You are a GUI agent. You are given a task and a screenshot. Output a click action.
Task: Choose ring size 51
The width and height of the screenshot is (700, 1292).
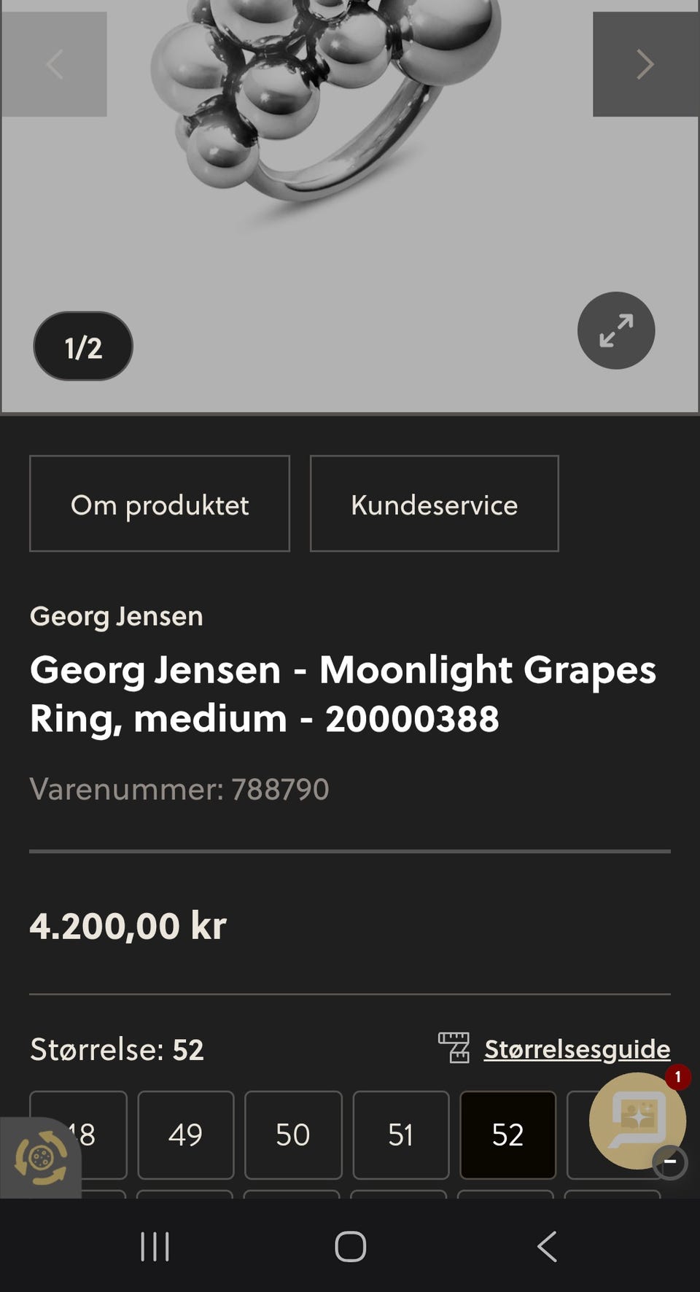400,1135
